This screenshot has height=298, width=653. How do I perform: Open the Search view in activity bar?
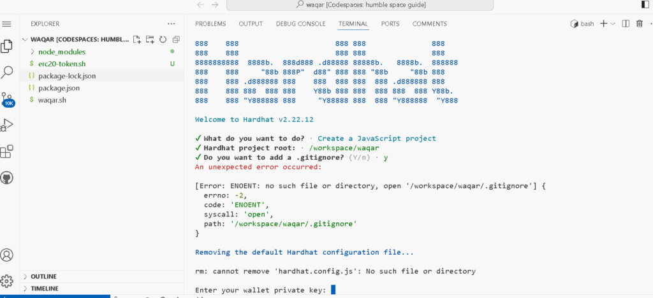pos(6,73)
